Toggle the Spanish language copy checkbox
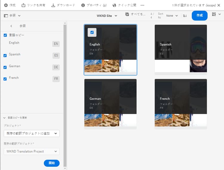 click(5, 55)
